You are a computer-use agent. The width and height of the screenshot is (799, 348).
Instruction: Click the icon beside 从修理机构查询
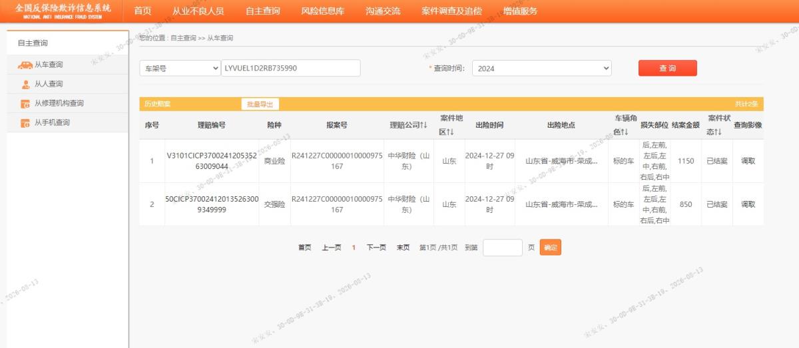coord(25,104)
